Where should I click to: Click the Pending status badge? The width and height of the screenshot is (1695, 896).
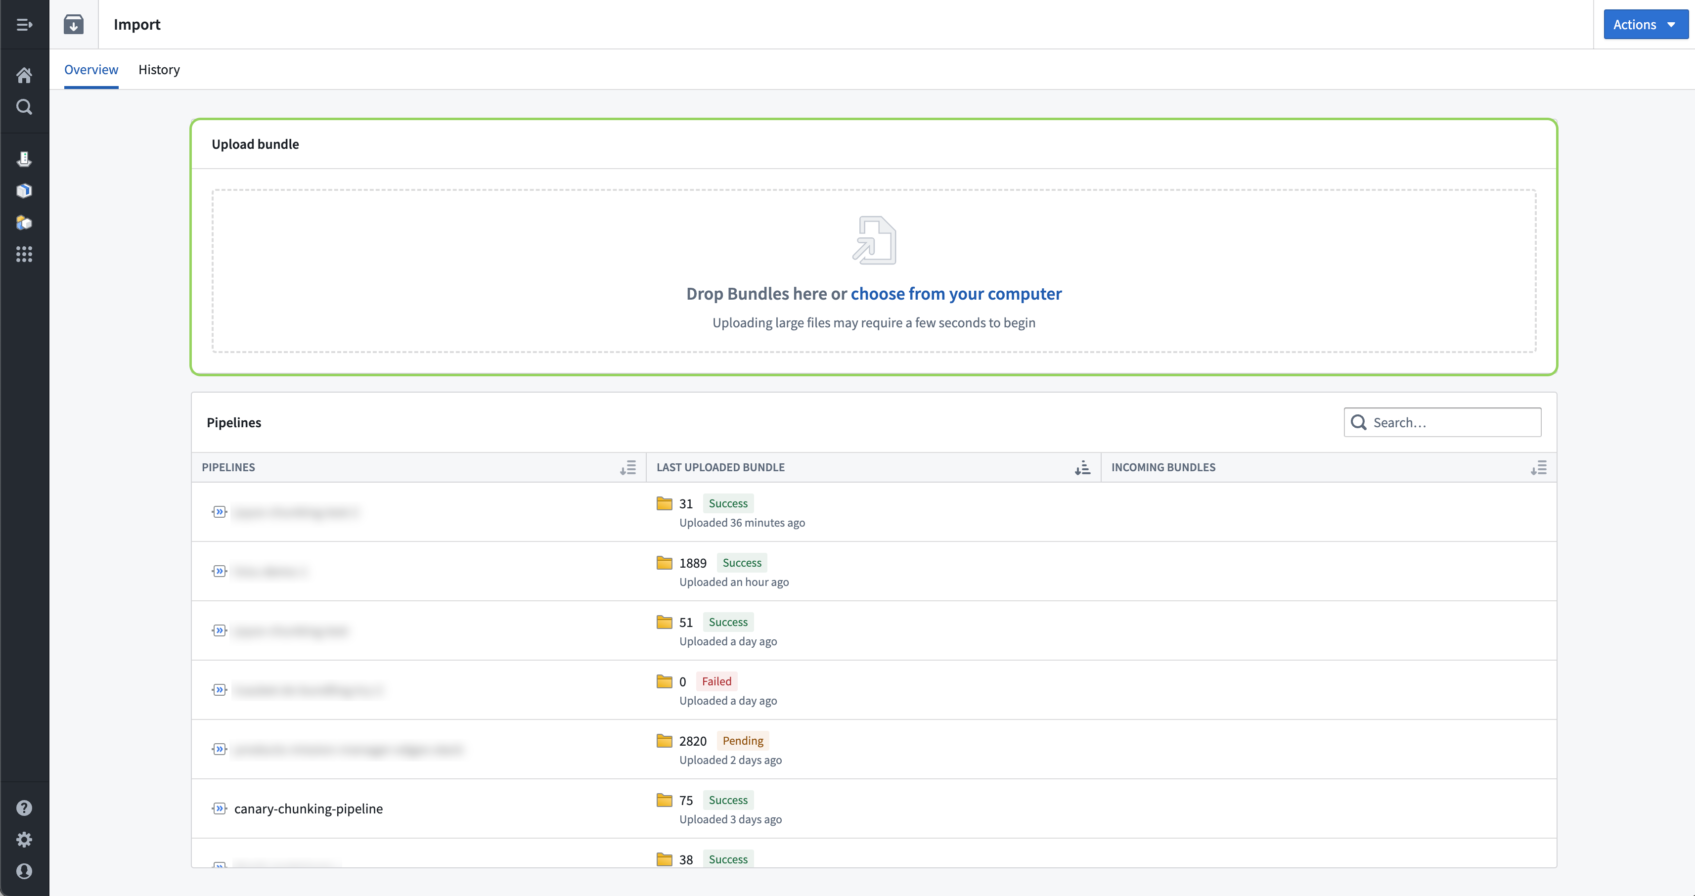(742, 741)
